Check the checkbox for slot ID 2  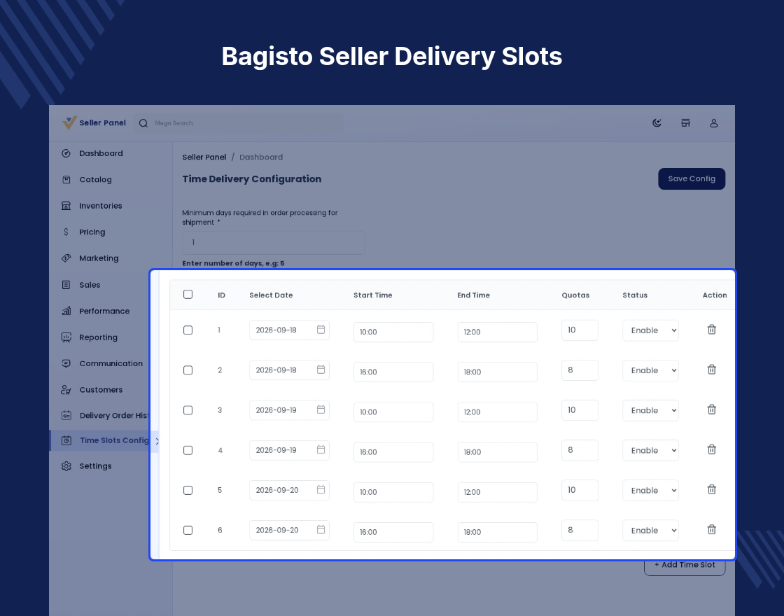coord(188,370)
